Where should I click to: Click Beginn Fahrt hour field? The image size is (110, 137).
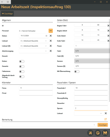82,25
